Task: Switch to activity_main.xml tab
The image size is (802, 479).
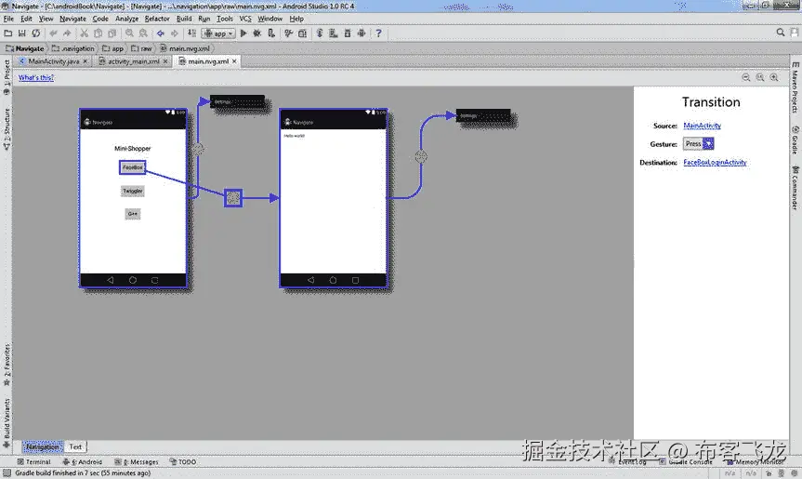Action: pos(133,61)
